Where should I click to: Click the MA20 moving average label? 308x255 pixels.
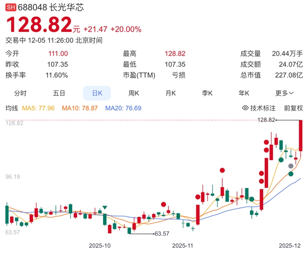(123, 108)
